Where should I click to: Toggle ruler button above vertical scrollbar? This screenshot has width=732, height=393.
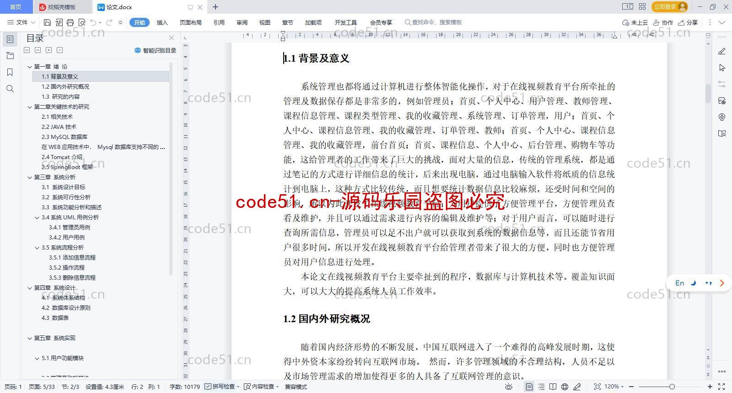point(708,36)
